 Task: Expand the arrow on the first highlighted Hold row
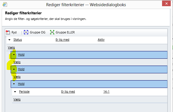[x=14, y=55]
